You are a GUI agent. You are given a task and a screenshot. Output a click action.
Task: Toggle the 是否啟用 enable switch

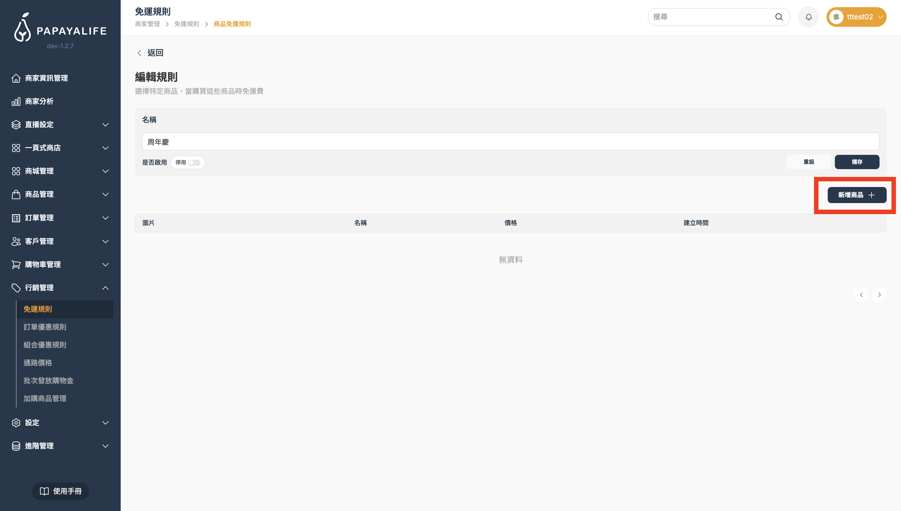click(194, 163)
